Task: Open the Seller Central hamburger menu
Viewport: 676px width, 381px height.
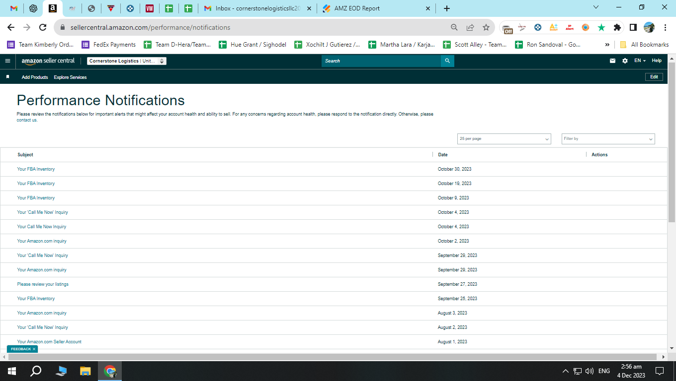Action: [7, 61]
